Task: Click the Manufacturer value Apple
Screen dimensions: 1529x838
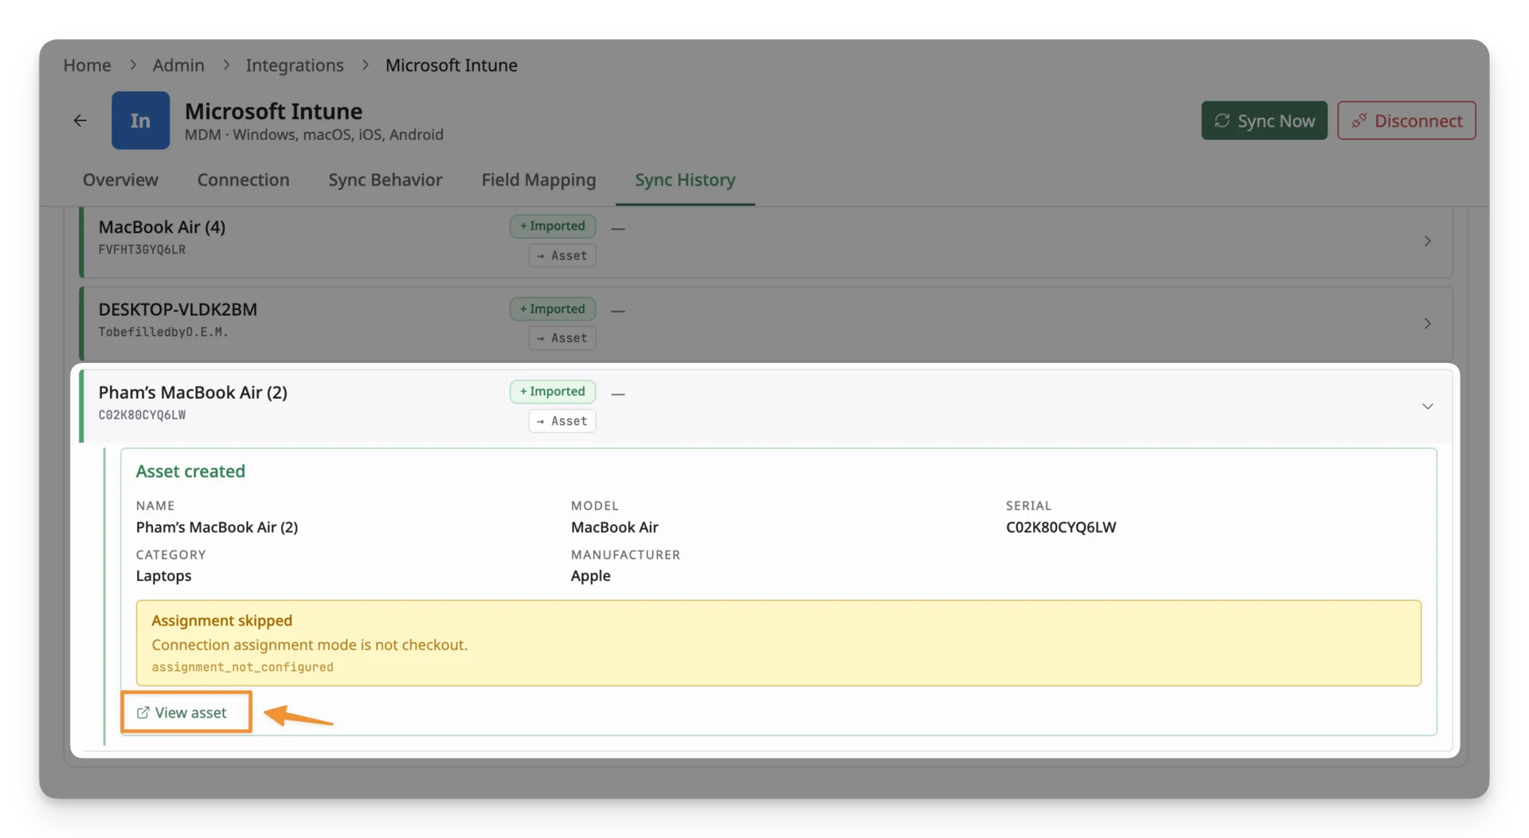Action: click(x=590, y=575)
